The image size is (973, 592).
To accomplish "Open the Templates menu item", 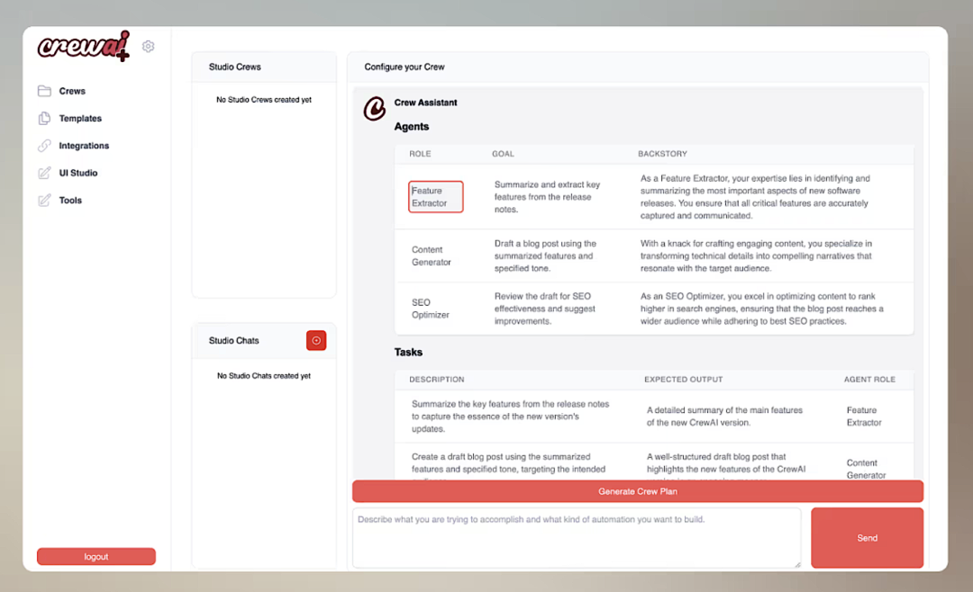I will click(x=80, y=119).
